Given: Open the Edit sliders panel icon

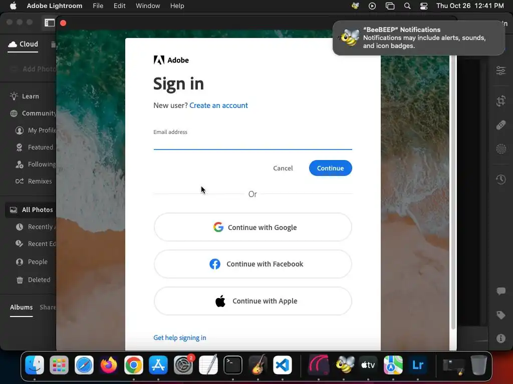Looking at the screenshot, I should [501, 70].
